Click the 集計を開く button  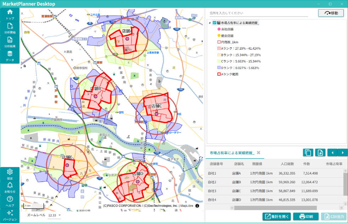pos(277,217)
